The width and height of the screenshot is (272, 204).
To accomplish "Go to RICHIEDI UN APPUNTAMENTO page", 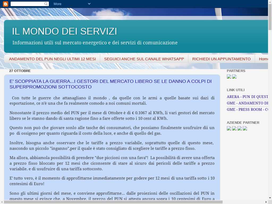I will [221, 59].
